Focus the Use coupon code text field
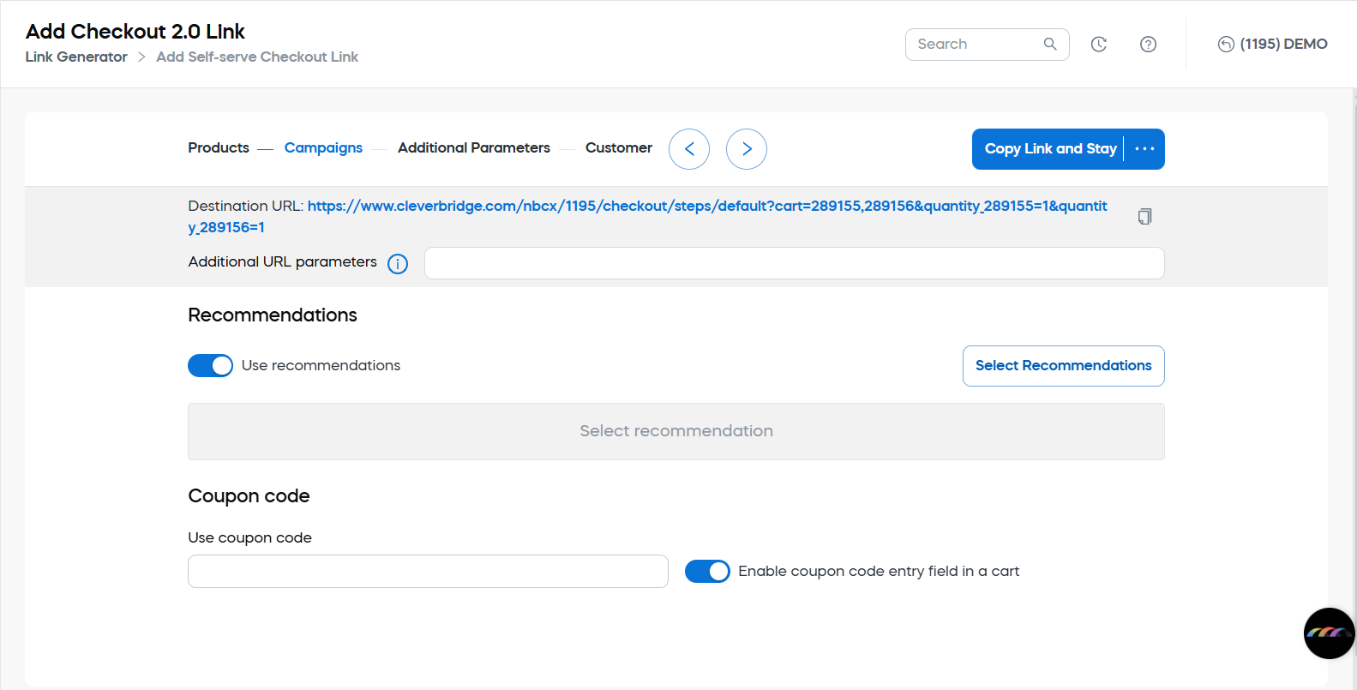The height and width of the screenshot is (690, 1357). (428, 571)
